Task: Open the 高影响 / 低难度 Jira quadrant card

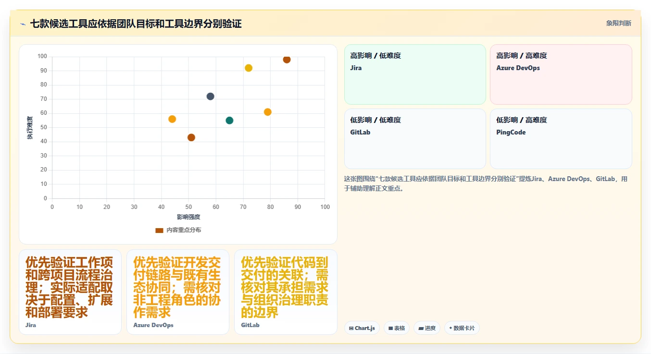Action: [x=415, y=74]
